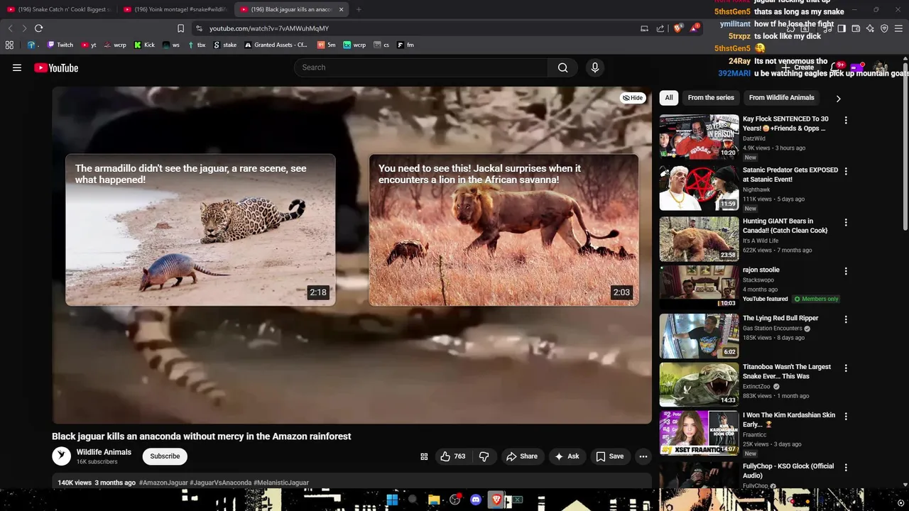Click the #MelanisticJaguar hashtag

click(x=281, y=483)
